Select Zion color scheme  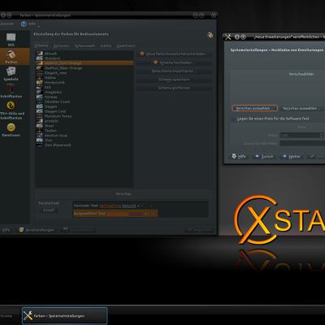84,141
